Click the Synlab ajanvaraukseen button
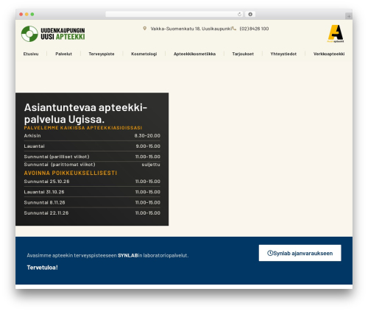368x311 pixels. [x=300, y=253]
